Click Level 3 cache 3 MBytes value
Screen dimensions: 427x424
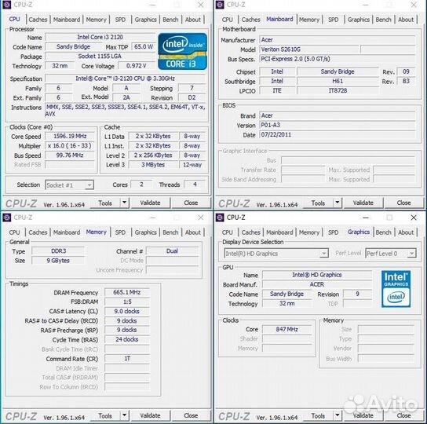153,165
